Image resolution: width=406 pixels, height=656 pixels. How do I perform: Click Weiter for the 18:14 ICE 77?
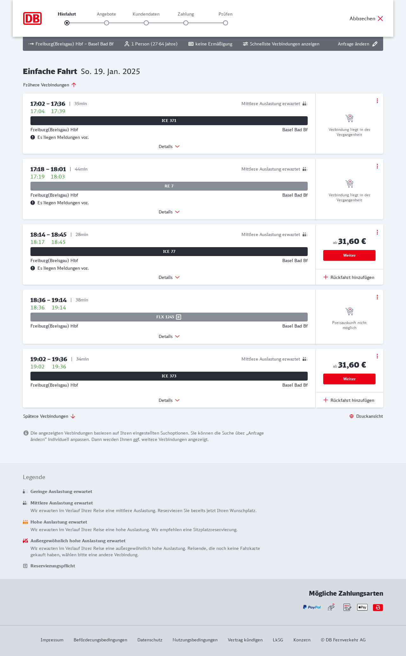(349, 255)
